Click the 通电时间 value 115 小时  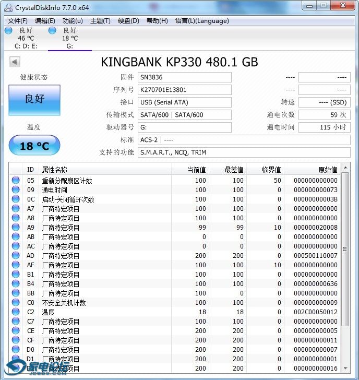(325, 127)
